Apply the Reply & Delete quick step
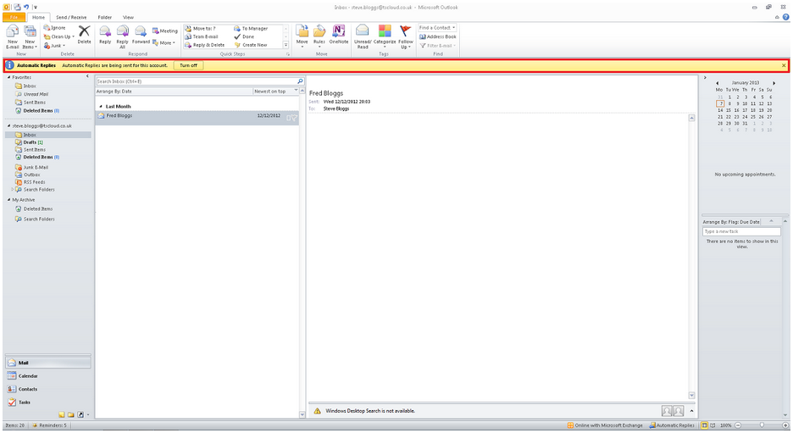Screen dimensions: 793x433 204,45
